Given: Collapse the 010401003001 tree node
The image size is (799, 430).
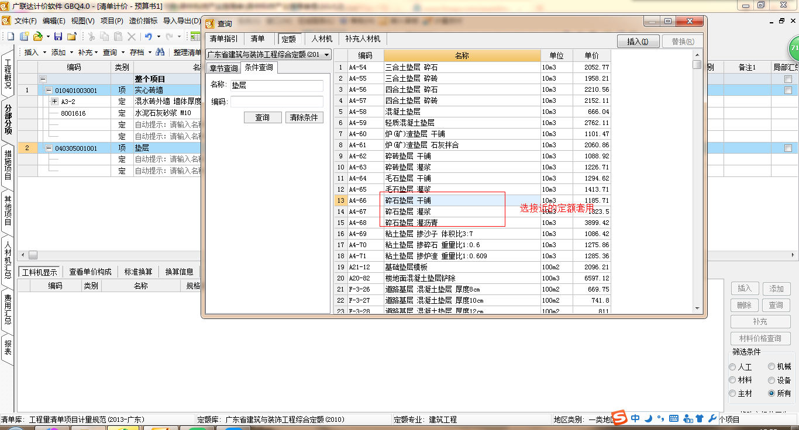Looking at the screenshot, I should coord(49,91).
